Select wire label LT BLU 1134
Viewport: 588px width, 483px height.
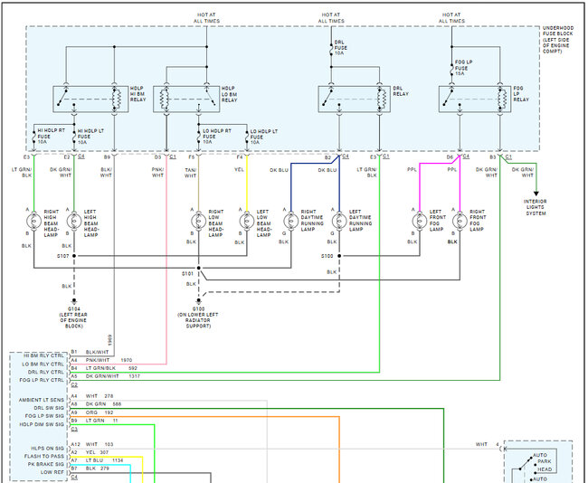(104, 460)
